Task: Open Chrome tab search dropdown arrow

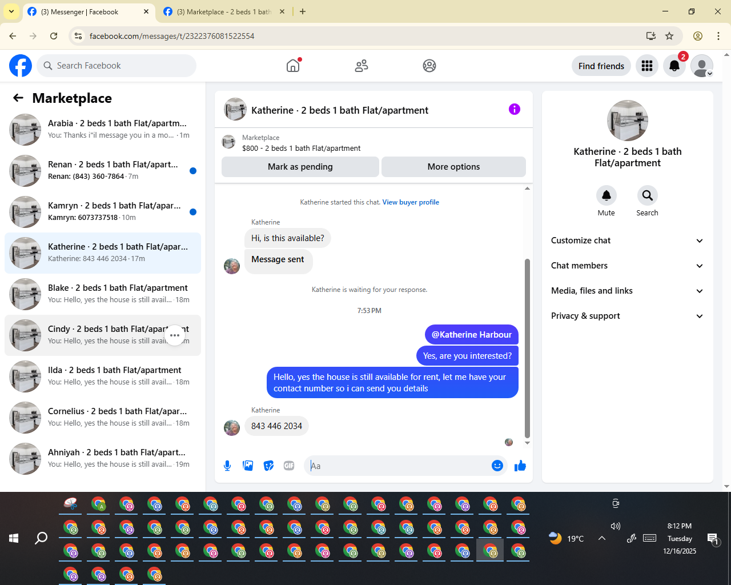Action: tap(11, 11)
